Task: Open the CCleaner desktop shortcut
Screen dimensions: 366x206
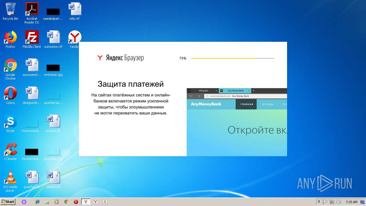Action: coord(10,152)
